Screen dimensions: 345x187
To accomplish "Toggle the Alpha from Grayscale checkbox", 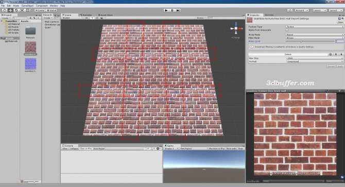I will (287, 30).
